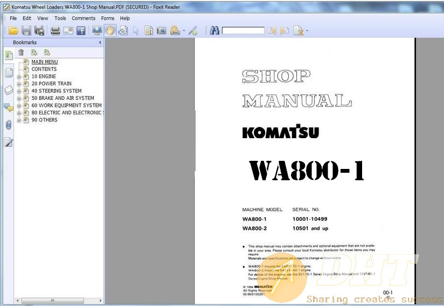Select the 50 BRAKE AND AIR SYSTEM bookmark

pos(63,98)
